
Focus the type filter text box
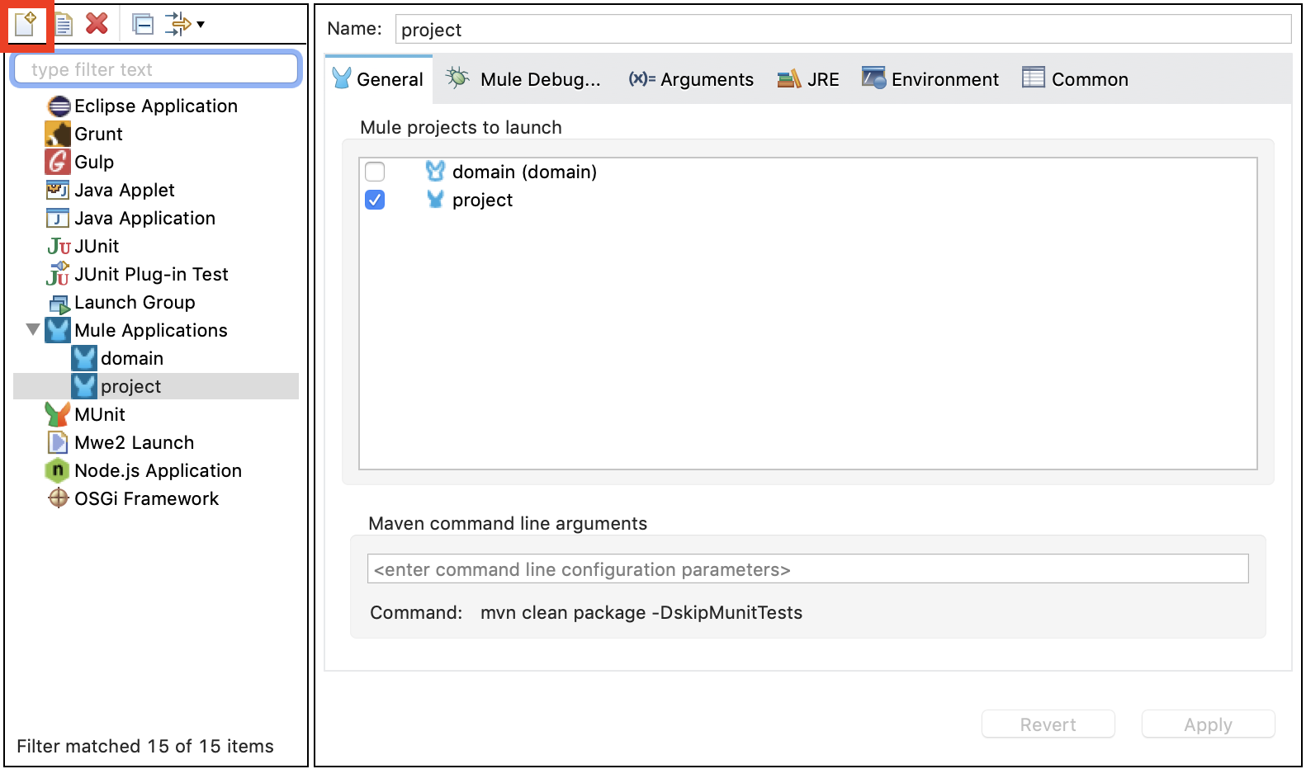(x=156, y=69)
